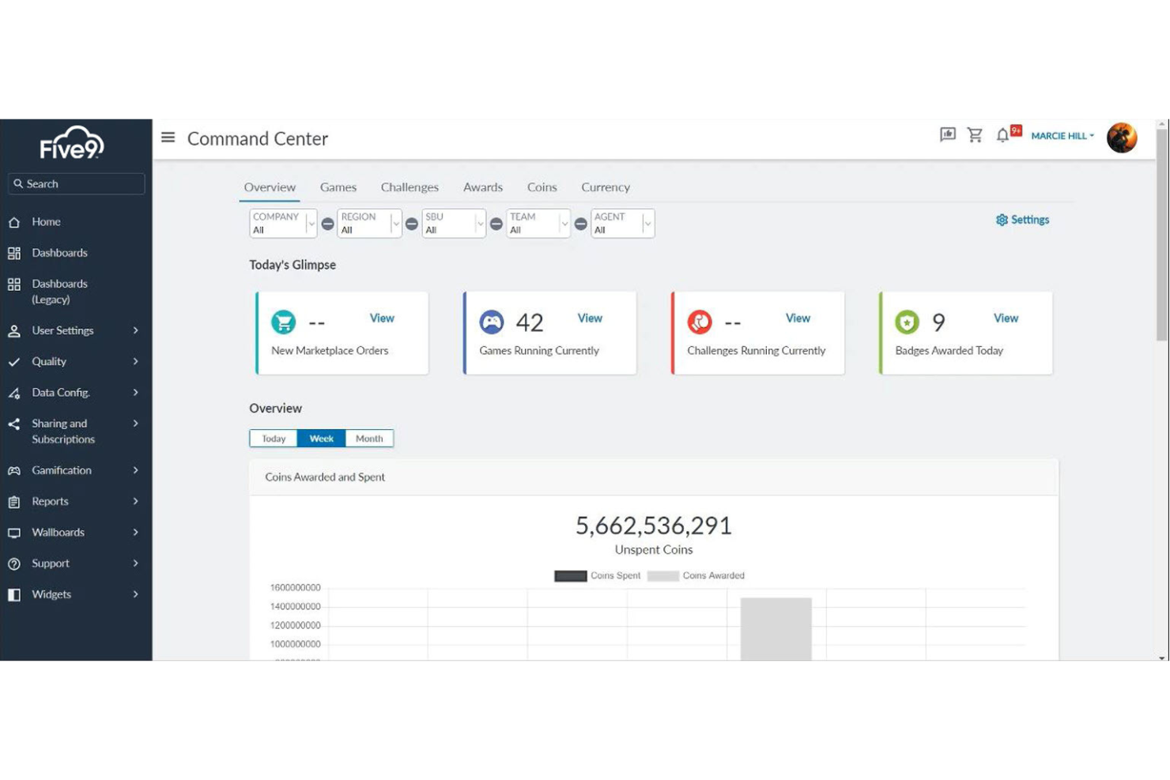
Task: Switch the Overview chart to Today view
Action: click(x=273, y=438)
